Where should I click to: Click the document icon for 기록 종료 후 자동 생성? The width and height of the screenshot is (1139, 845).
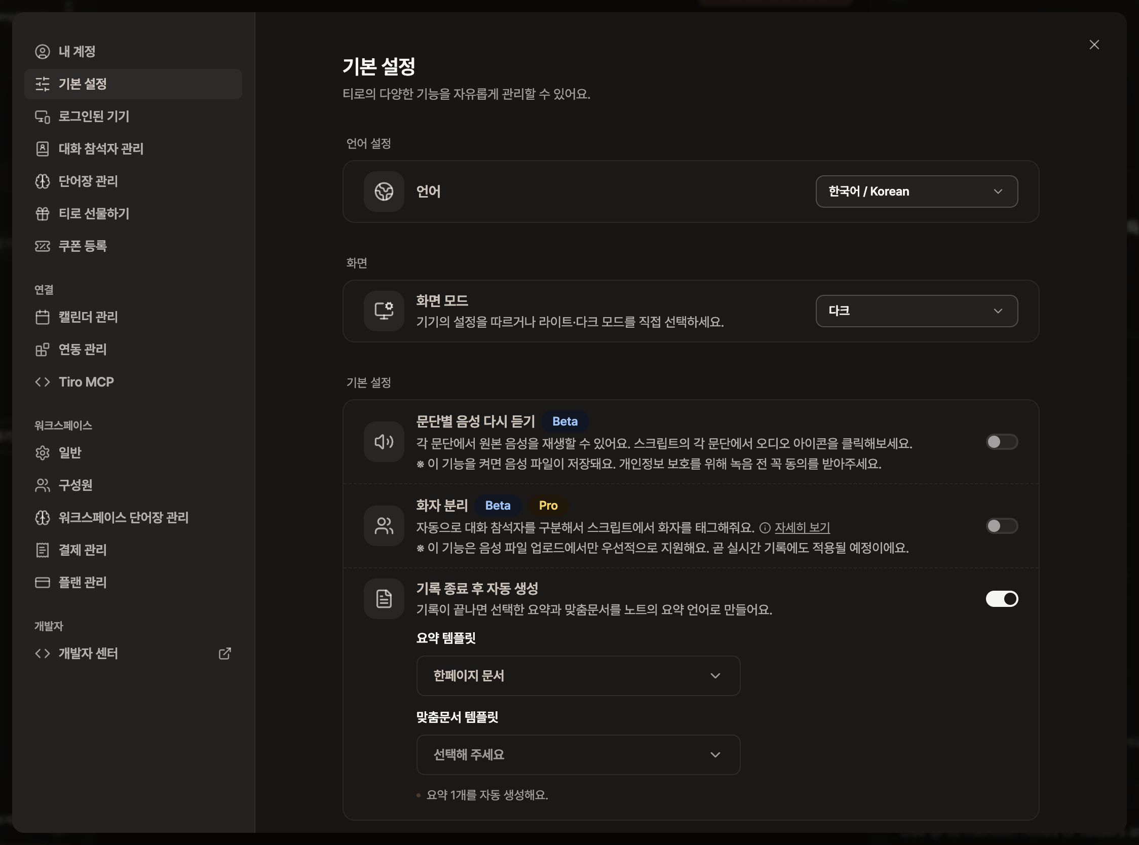pyautogui.click(x=384, y=598)
